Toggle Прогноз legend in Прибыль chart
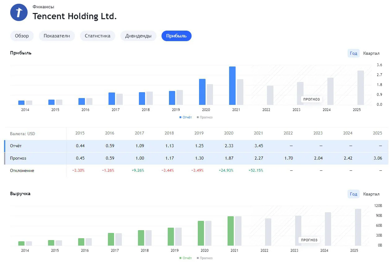 [205, 117]
